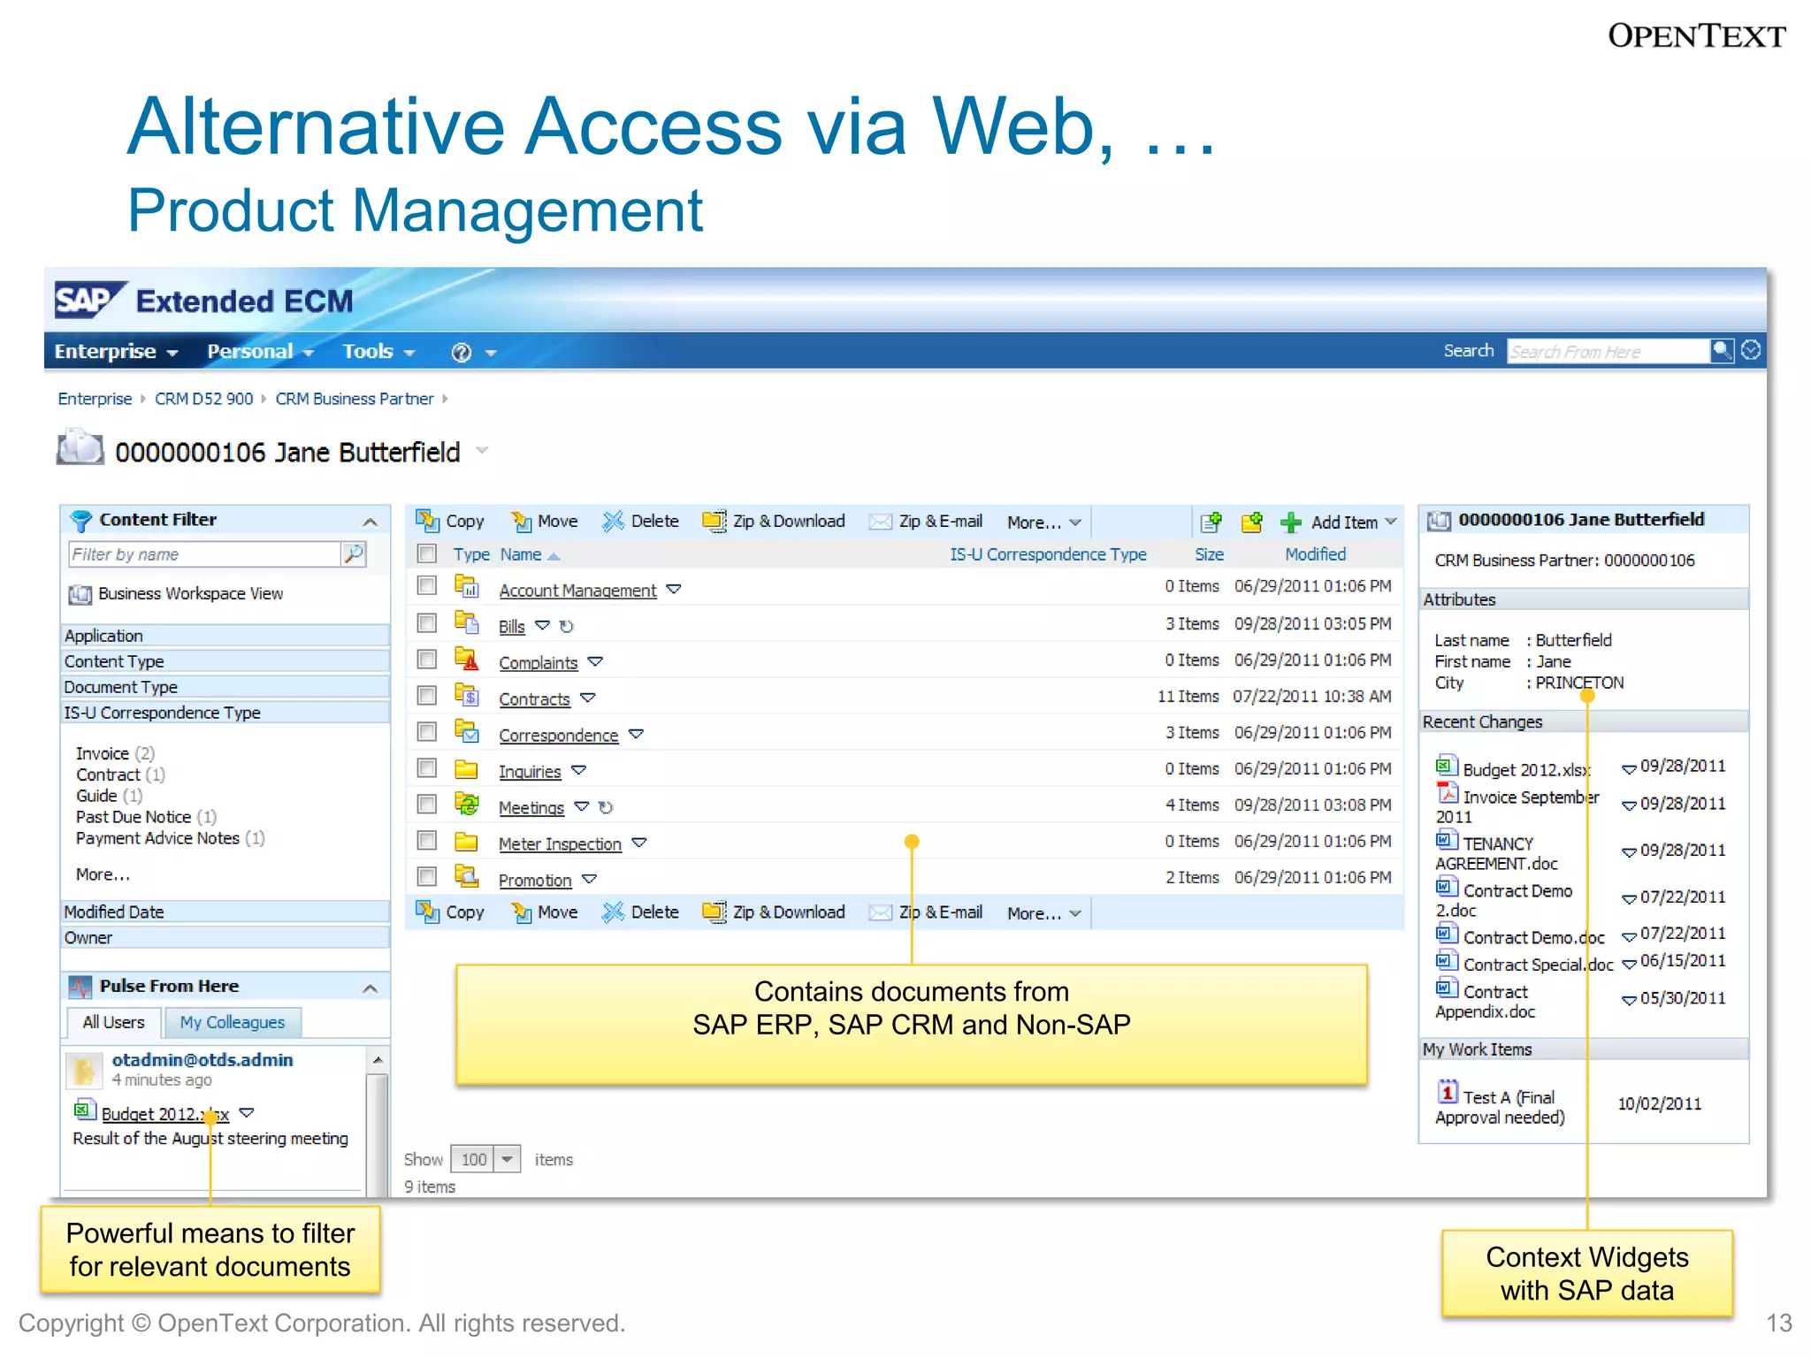
Task: Click the CRM Business Partner breadcrumb
Action: [355, 399]
